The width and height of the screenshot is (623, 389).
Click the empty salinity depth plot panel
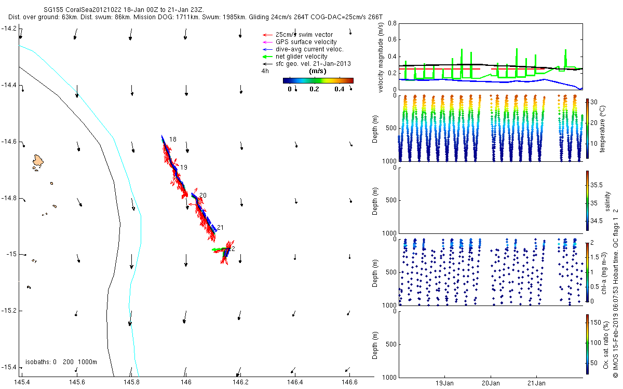point(491,200)
